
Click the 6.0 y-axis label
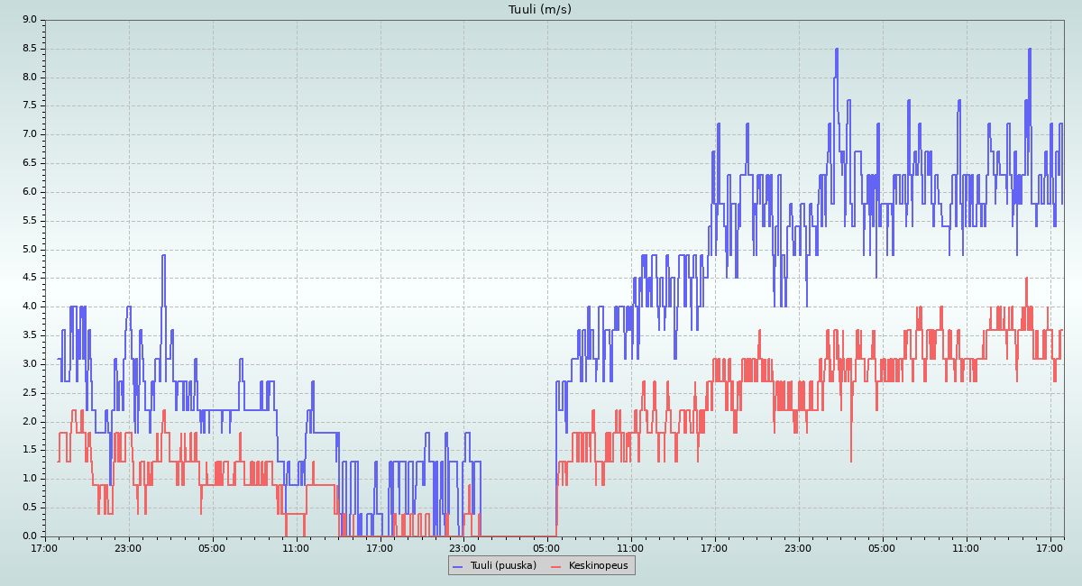28,192
